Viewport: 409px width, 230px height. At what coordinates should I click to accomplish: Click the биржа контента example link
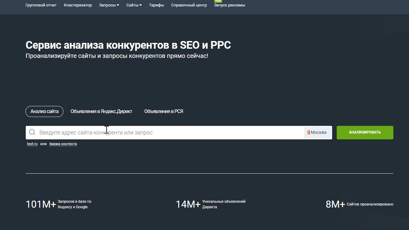(x=63, y=144)
